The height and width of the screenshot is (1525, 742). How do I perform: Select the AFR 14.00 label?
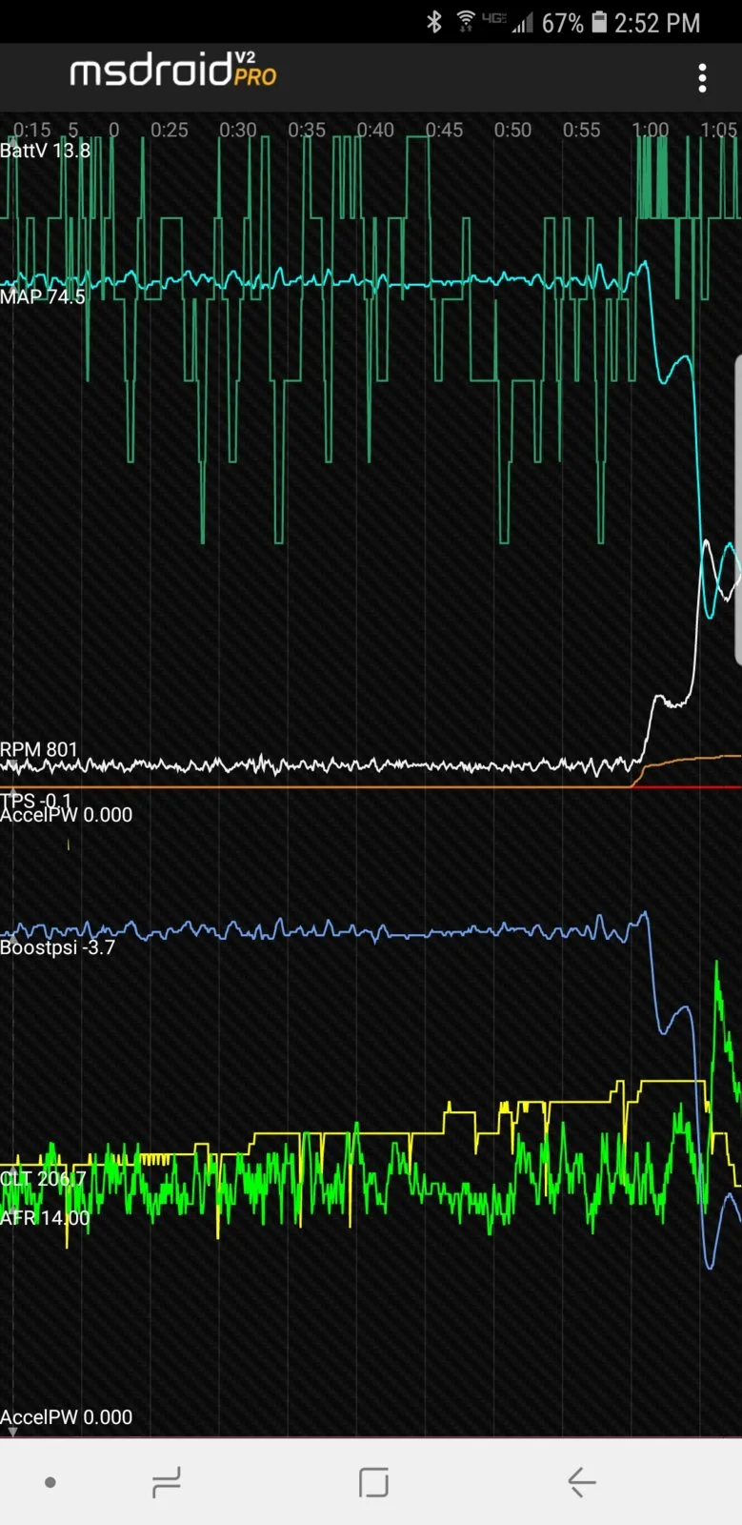pos(45,1217)
